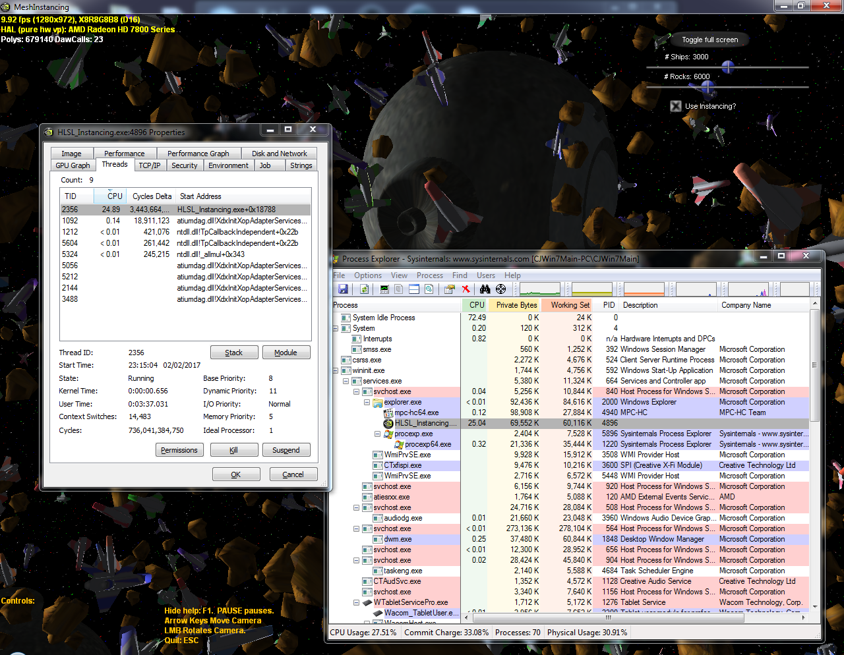Toggle the Show Lower Pane toolbar icon

click(414, 289)
